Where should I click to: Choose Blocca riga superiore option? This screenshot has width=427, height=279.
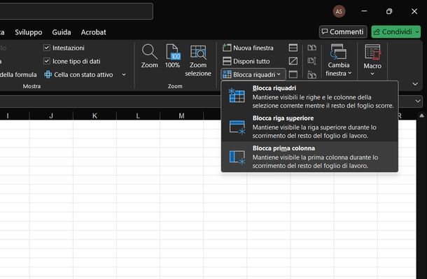(309, 127)
